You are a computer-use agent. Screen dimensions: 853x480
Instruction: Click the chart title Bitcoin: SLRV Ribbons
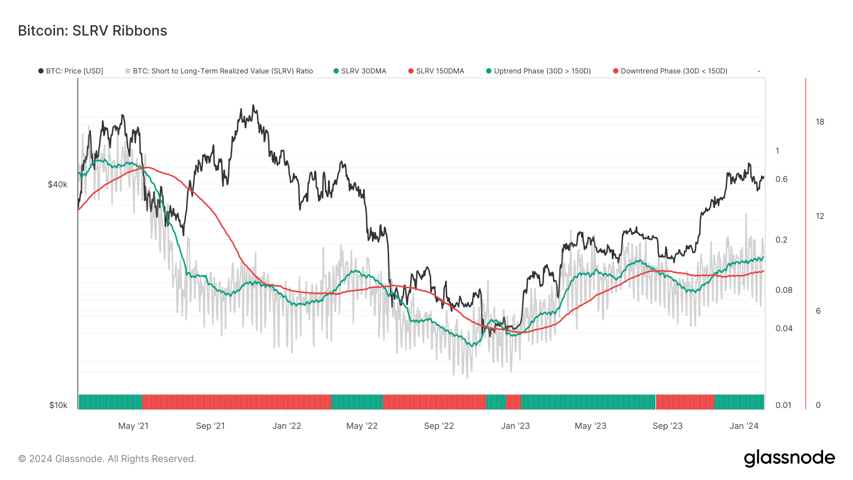pyautogui.click(x=91, y=31)
